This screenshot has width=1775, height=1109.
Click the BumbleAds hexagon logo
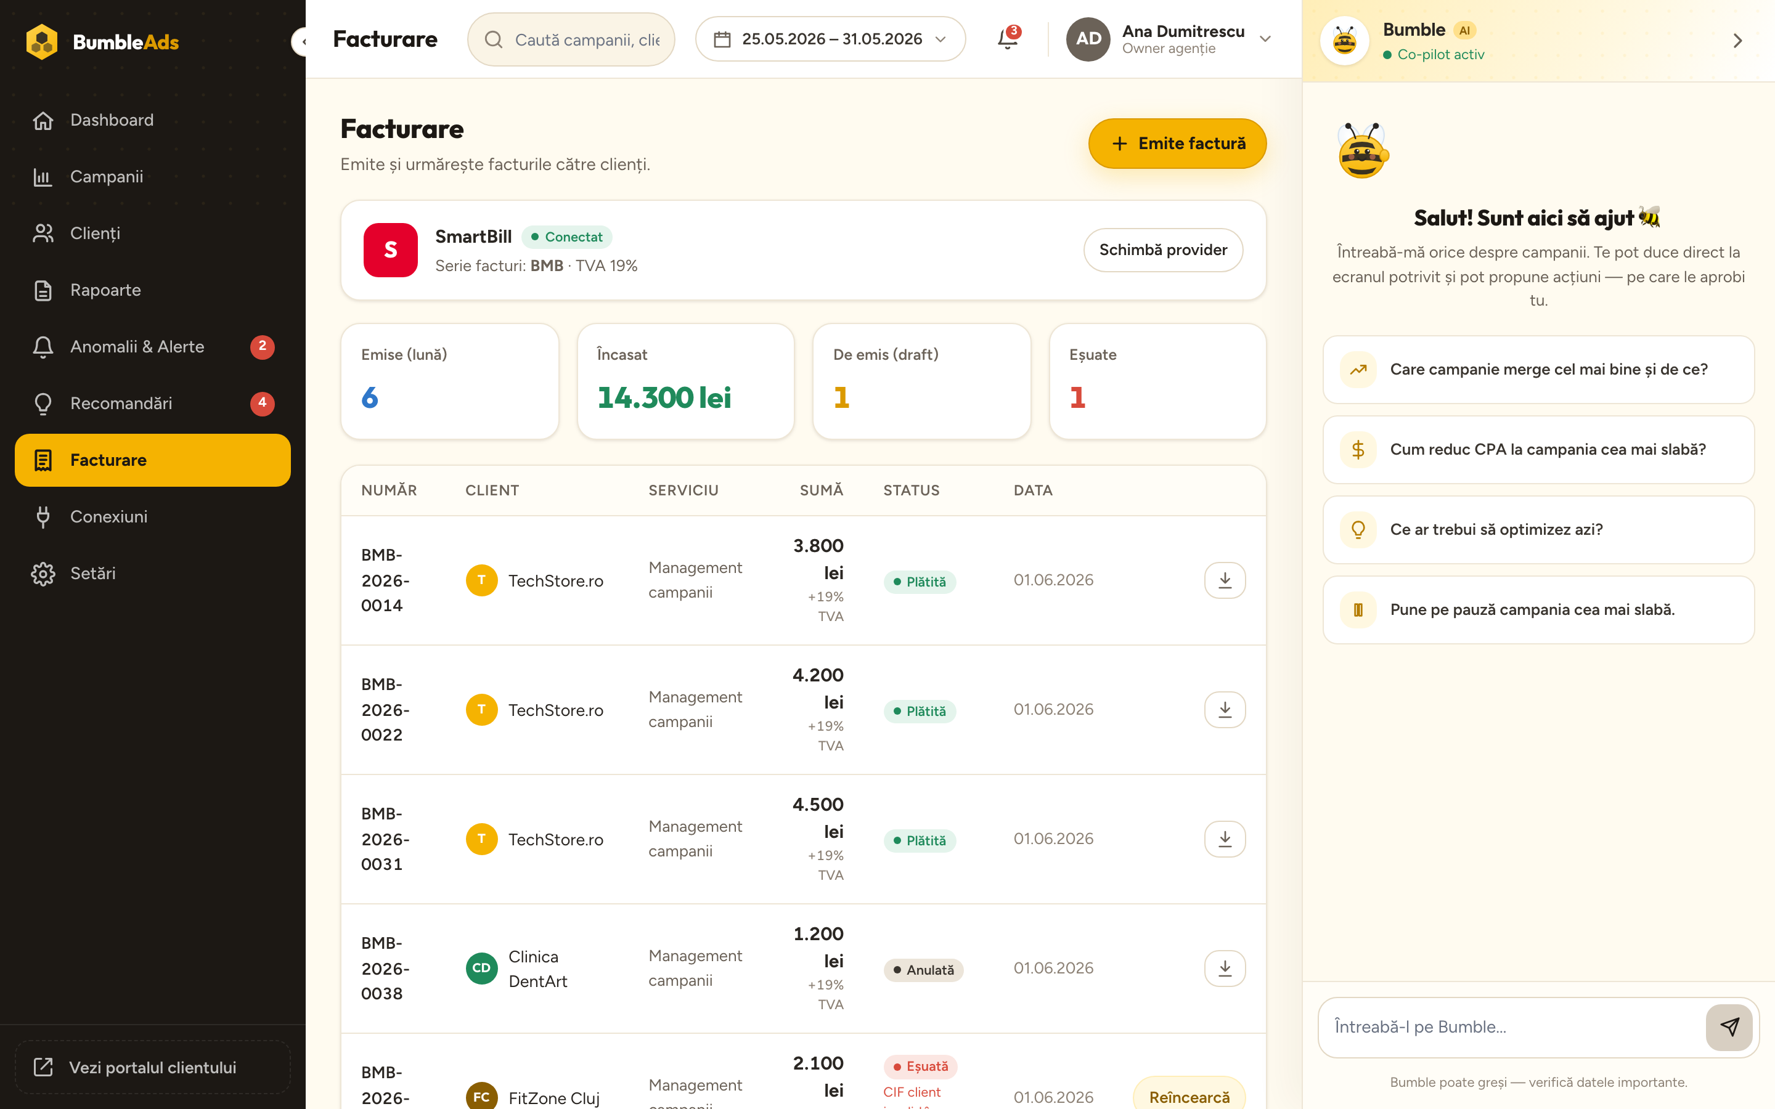coord(42,42)
